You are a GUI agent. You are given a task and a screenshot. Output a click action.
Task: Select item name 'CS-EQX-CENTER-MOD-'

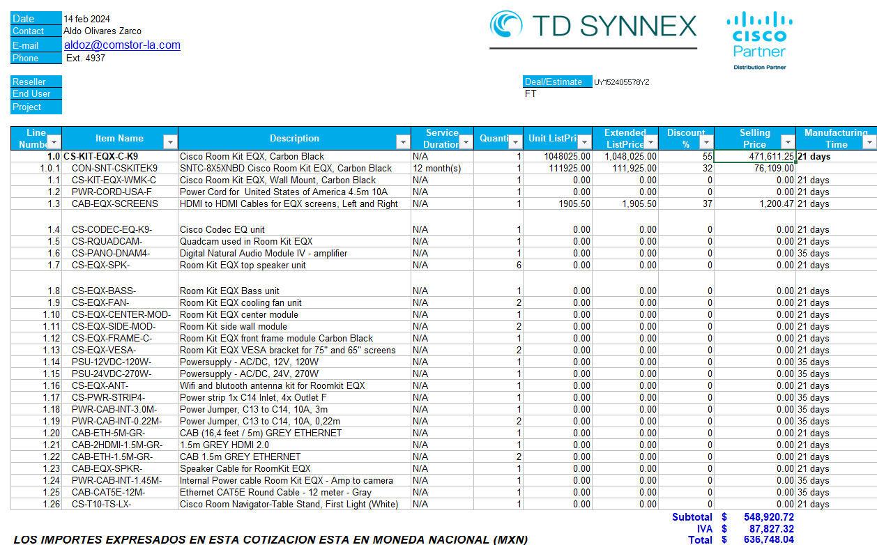click(x=121, y=315)
